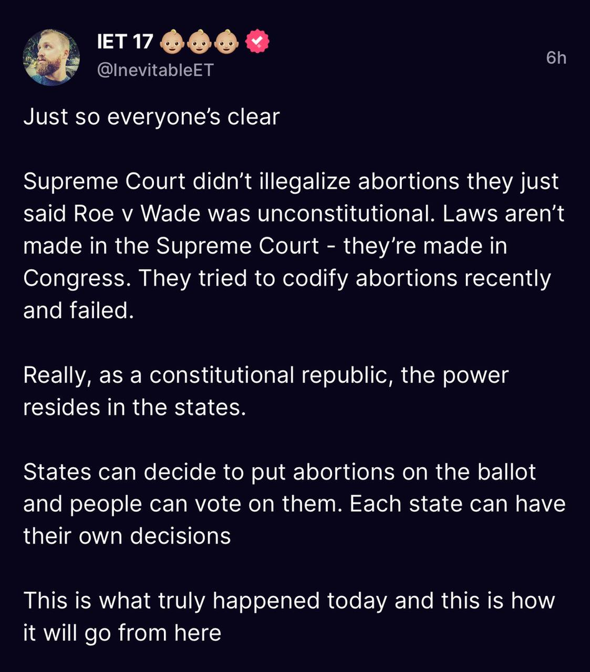Click the line starting "States can decide"

(x=280, y=471)
